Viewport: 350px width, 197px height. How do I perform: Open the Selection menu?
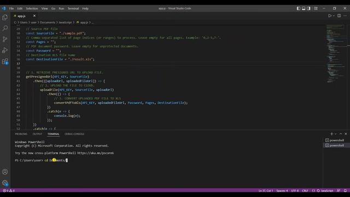pos(32,9)
